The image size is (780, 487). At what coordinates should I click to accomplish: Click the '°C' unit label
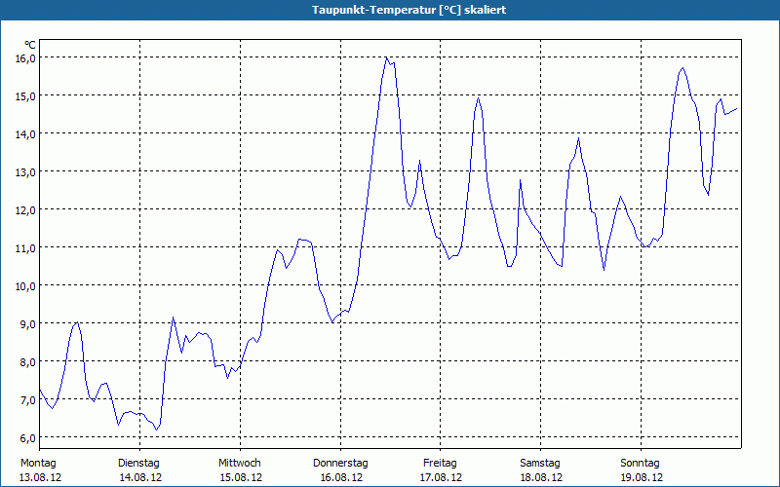[x=30, y=45]
